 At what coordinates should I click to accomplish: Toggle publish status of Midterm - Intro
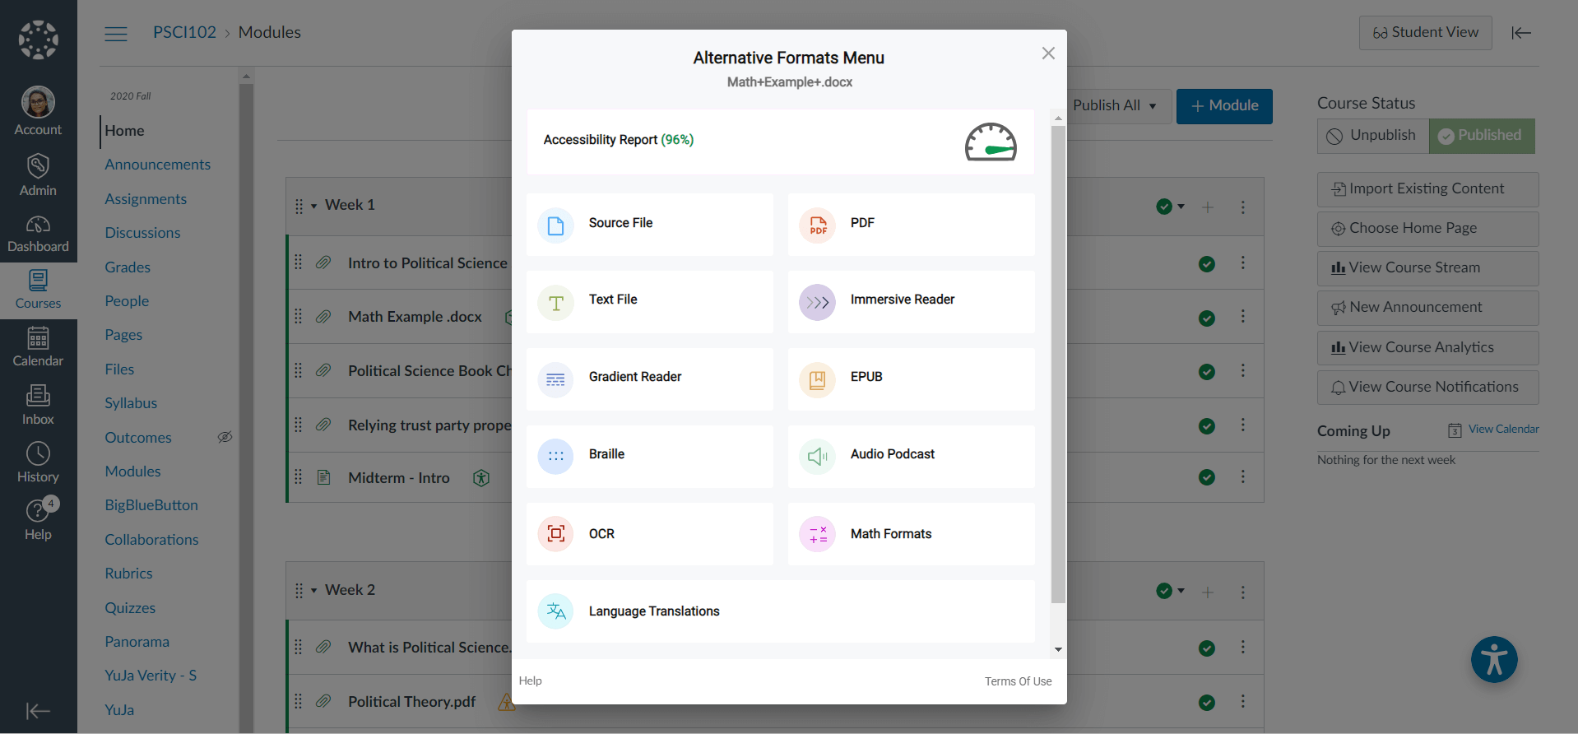click(x=1207, y=477)
